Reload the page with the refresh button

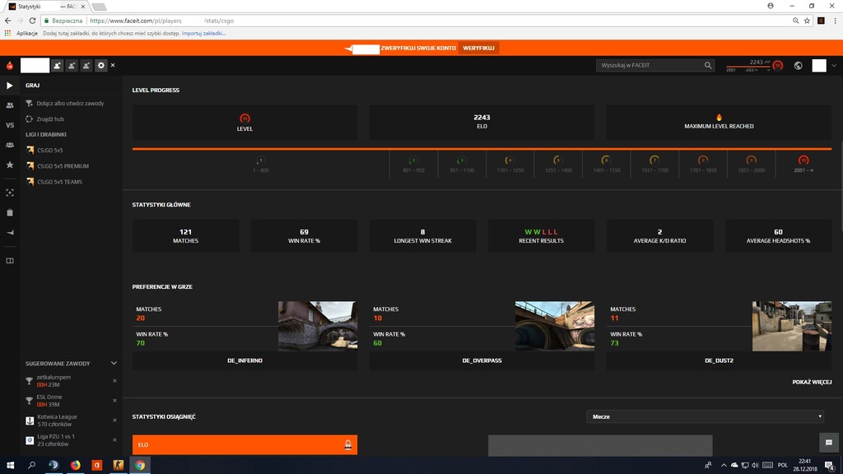click(32, 21)
